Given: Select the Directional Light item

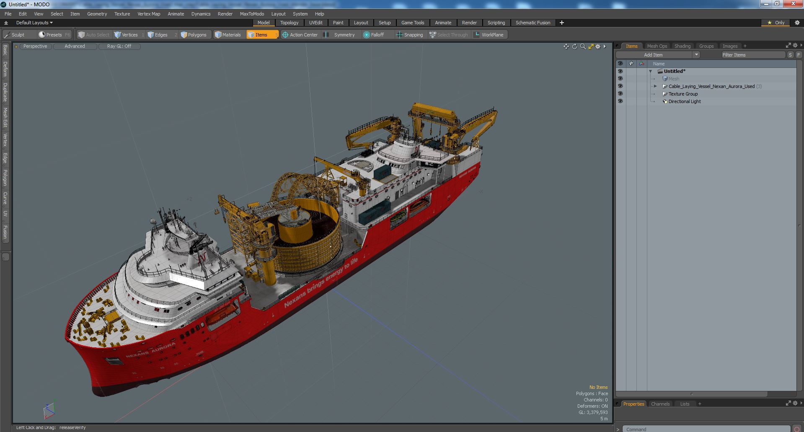Looking at the screenshot, I should coord(684,101).
